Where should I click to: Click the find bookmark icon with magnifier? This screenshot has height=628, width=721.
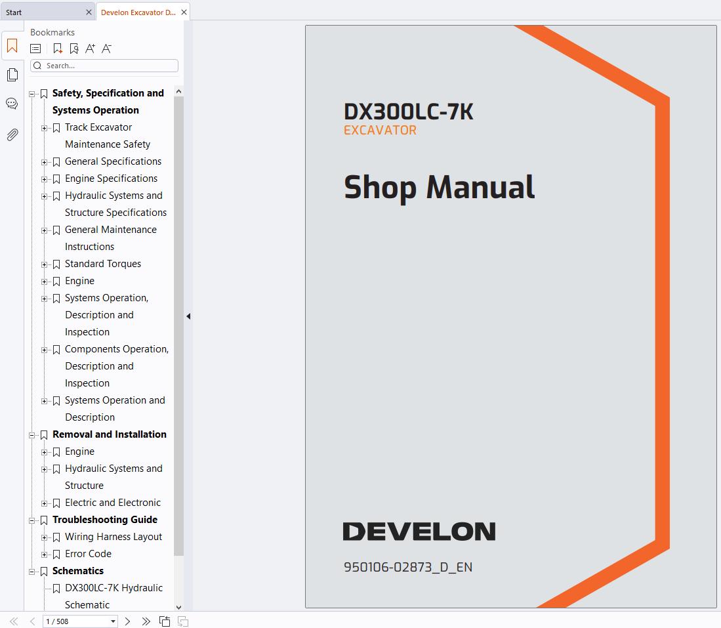73,49
